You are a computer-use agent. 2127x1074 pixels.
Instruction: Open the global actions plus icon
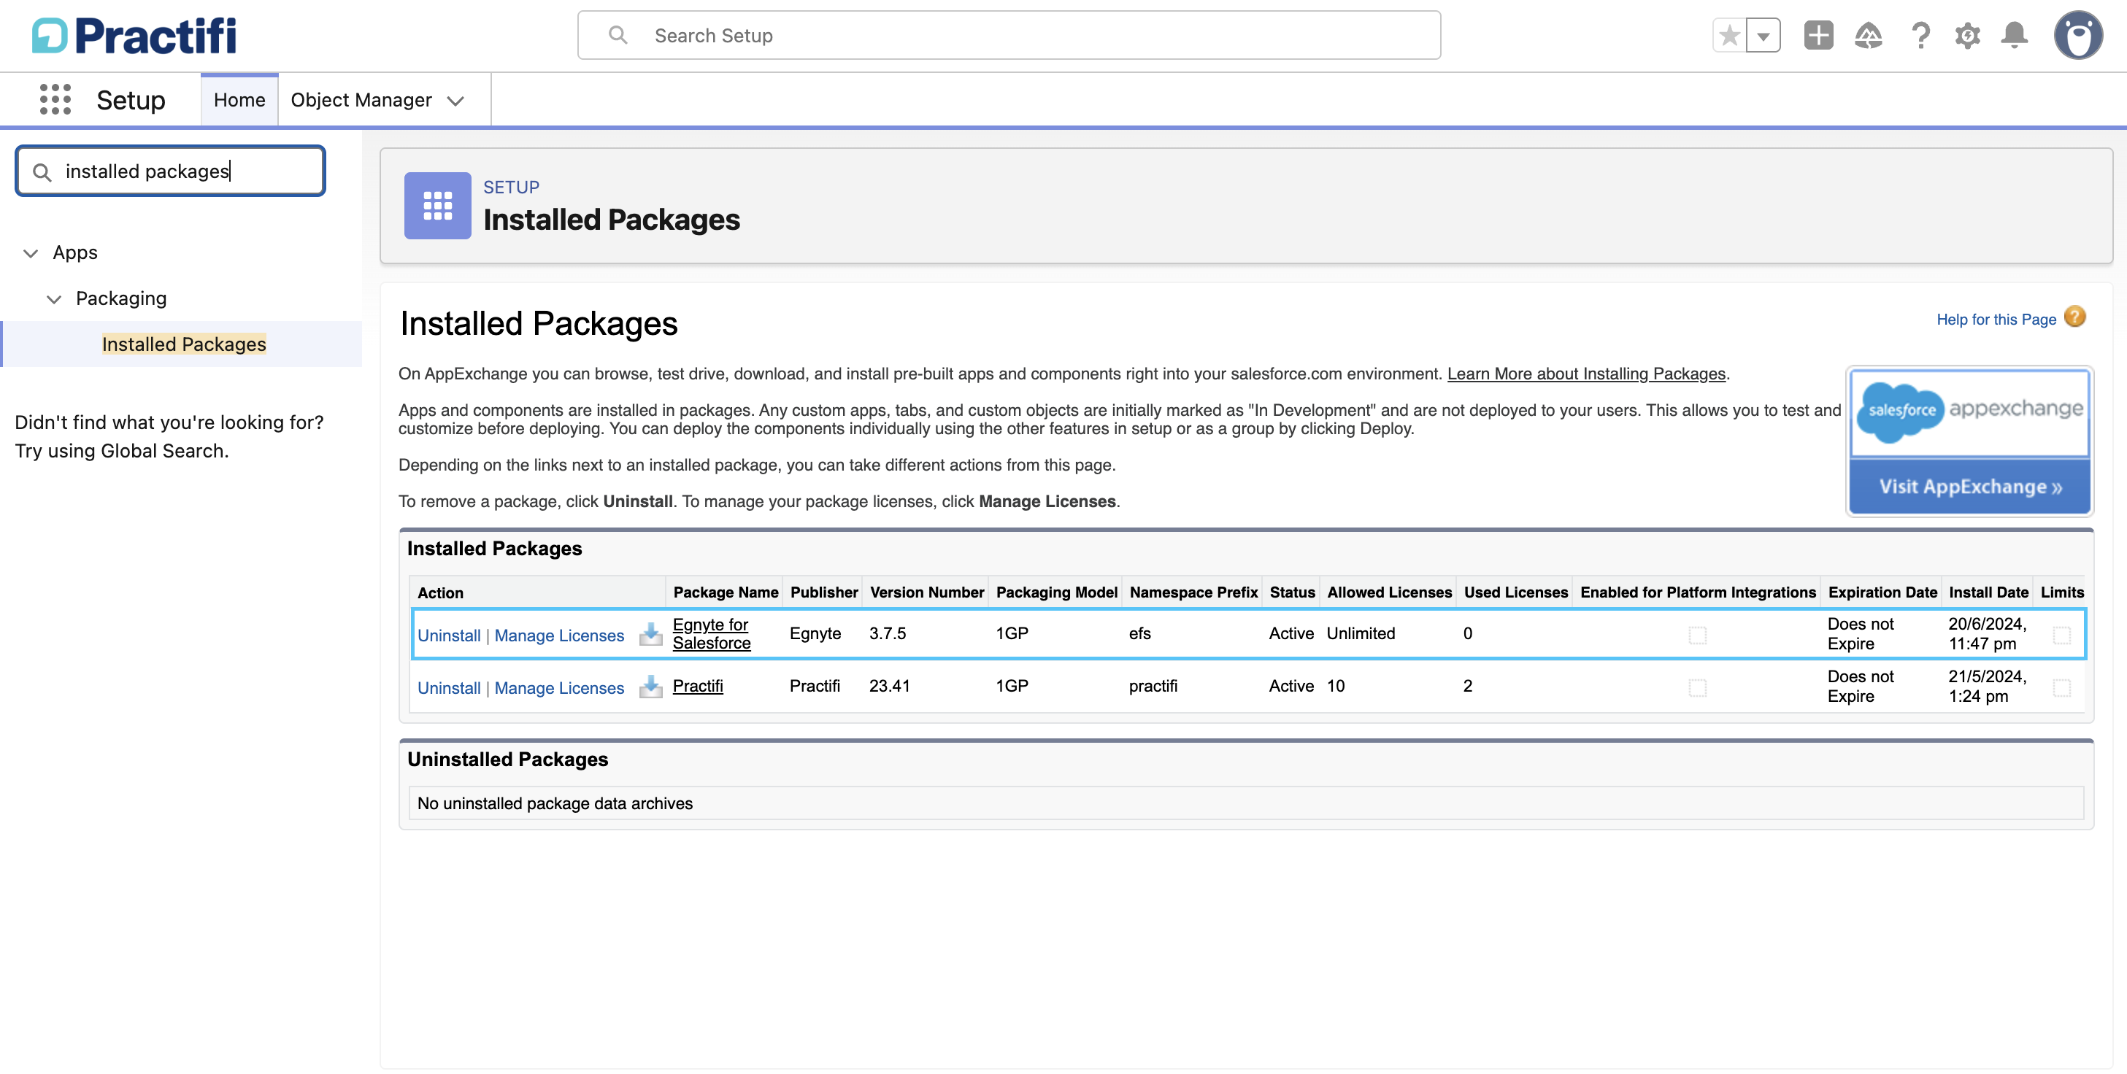click(x=1818, y=36)
